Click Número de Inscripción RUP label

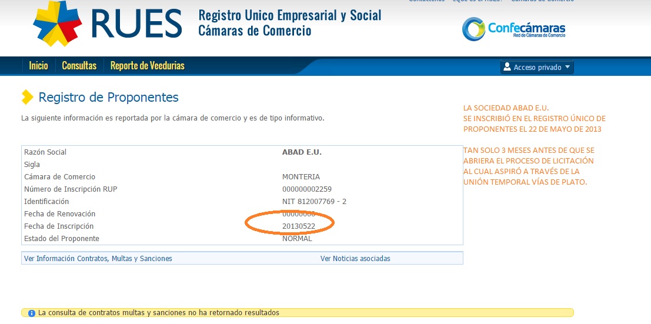coord(71,189)
